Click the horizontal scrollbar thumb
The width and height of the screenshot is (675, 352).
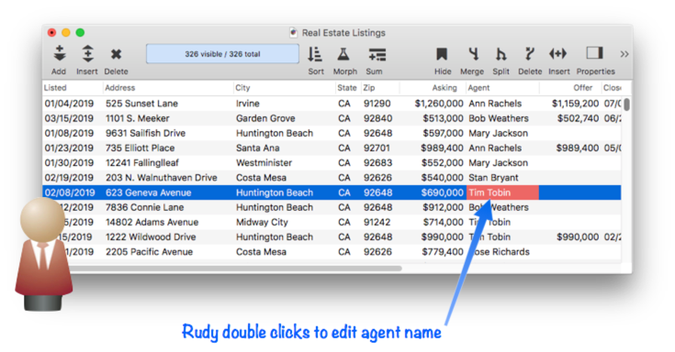(234, 269)
